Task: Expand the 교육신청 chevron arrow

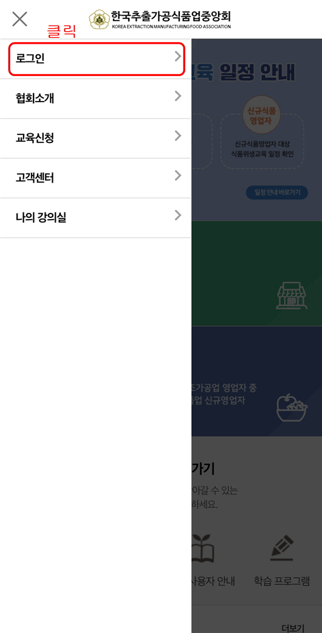Action: (x=178, y=136)
